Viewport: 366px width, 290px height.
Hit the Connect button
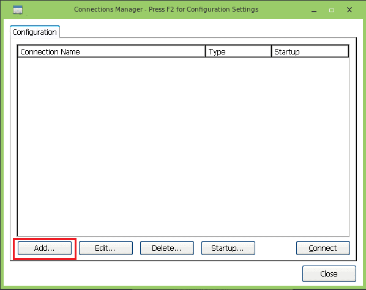(323, 248)
